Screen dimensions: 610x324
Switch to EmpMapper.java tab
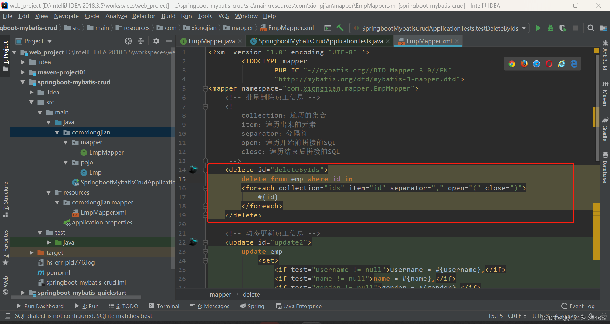click(212, 41)
